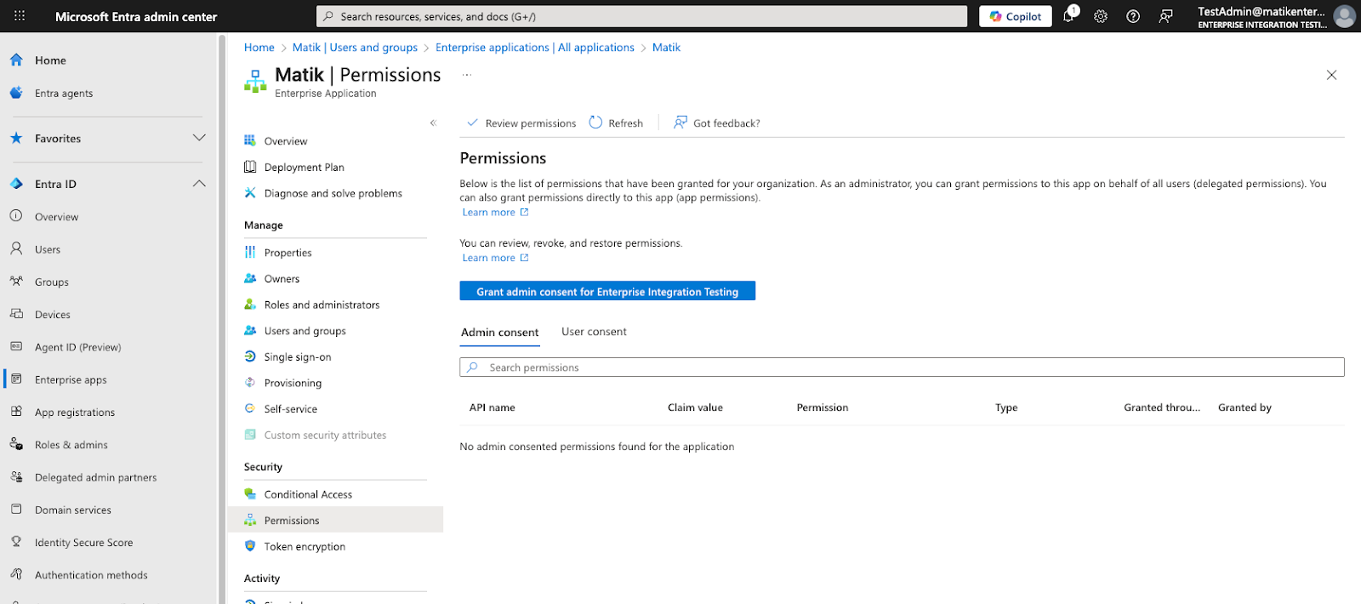
Task: Select the Admin consent tab
Action: click(x=499, y=333)
